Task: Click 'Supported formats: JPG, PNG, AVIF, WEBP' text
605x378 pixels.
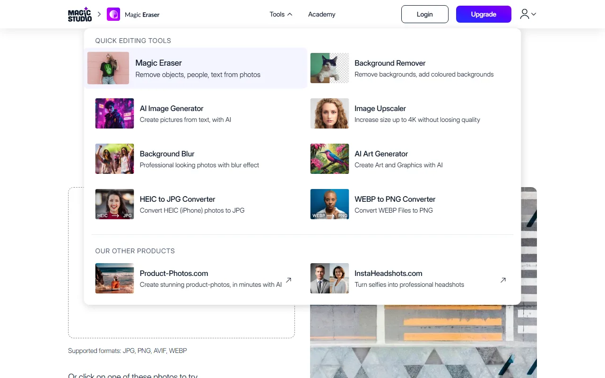Action: (128, 351)
